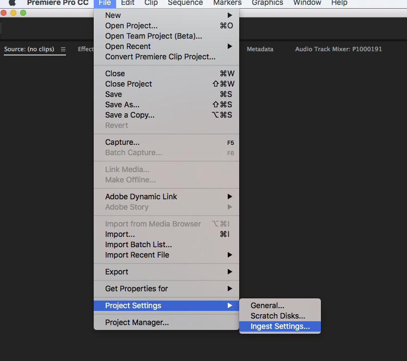Expand the Open Recent submenu
This screenshot has width=407, height=361.
pyautogui.click(x=166, y=46)
